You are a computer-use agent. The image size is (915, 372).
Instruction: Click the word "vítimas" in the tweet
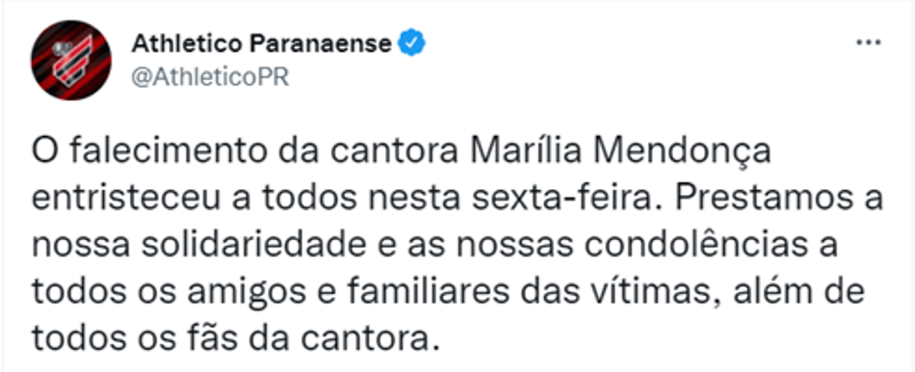[x=646, y=292]
